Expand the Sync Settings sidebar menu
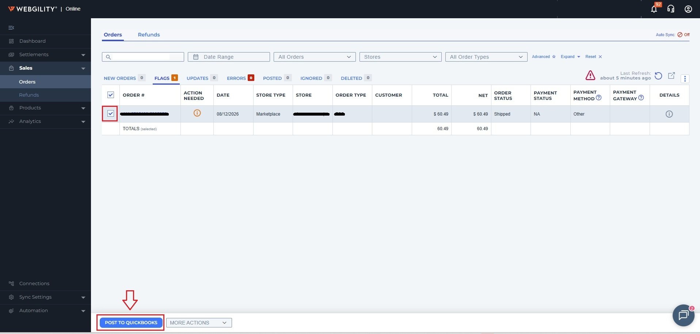Screen dimensions: 700x334 click(x=83, y=298)
